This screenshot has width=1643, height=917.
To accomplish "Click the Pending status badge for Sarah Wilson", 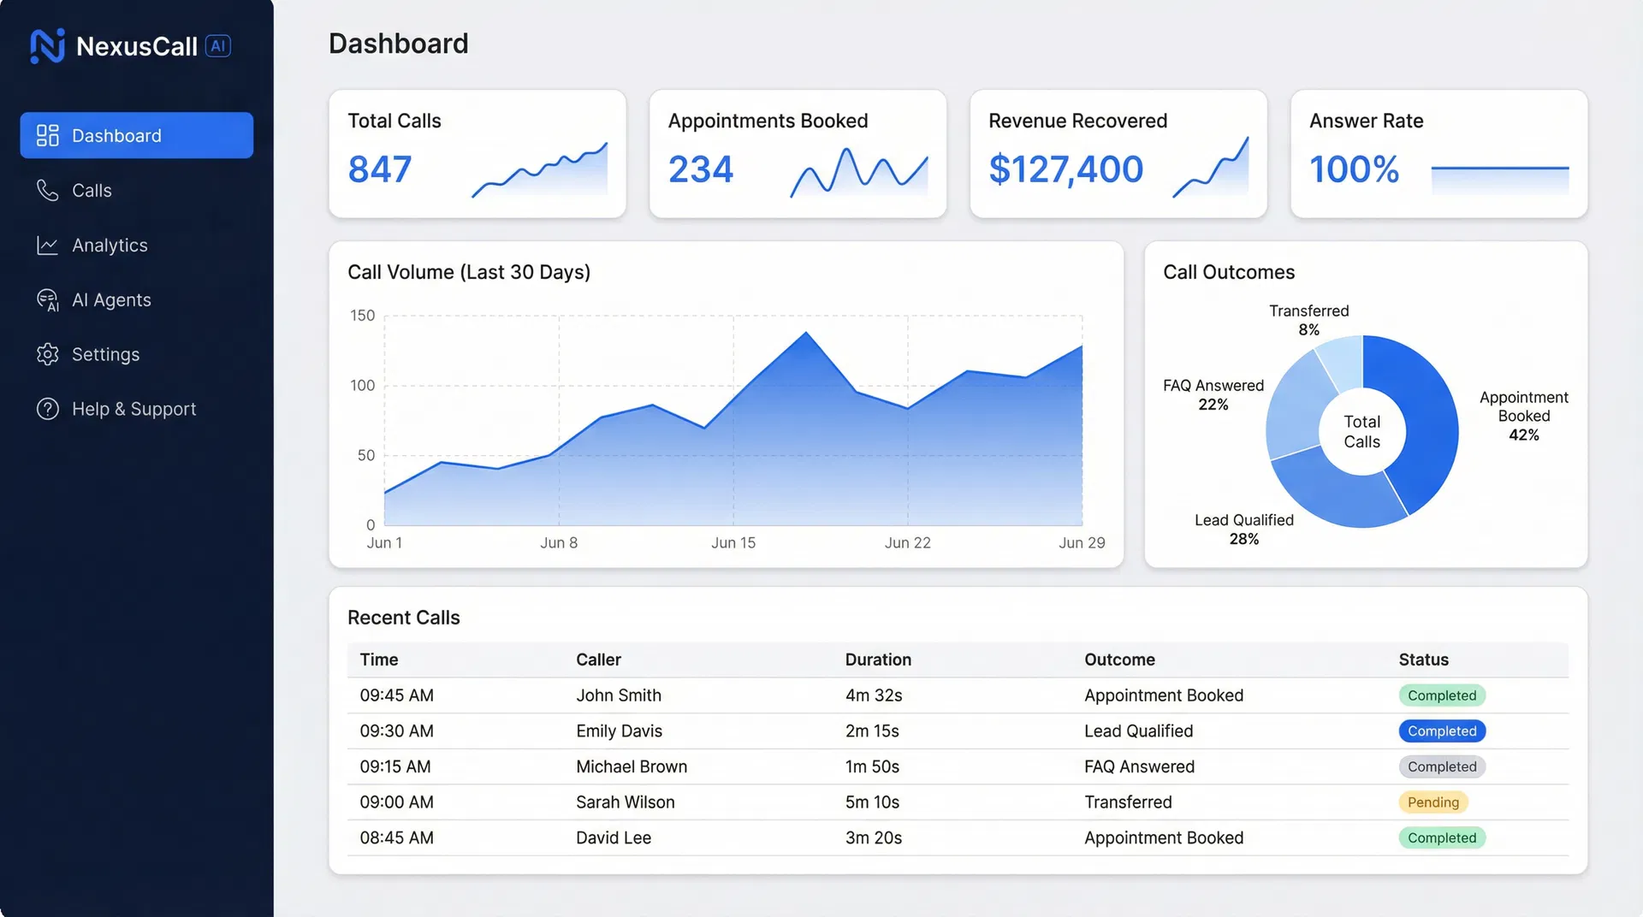I will (x=1433, y=802).
